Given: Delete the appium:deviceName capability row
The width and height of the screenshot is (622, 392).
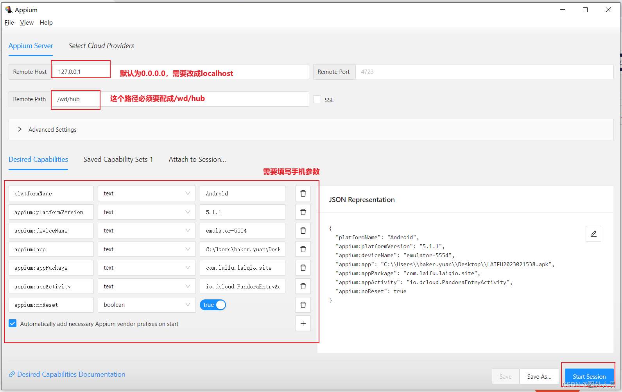Looking at the screenshot, I should pyautogui.click(x=303, y=231).
